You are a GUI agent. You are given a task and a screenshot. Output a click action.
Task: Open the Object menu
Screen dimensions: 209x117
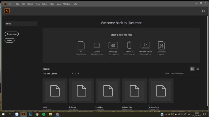30,4
